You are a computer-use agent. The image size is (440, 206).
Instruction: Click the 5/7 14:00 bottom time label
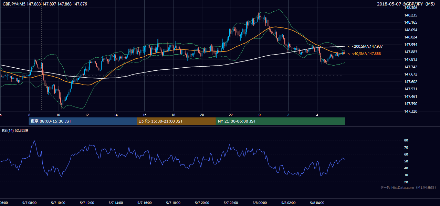[x=116, y=203]
